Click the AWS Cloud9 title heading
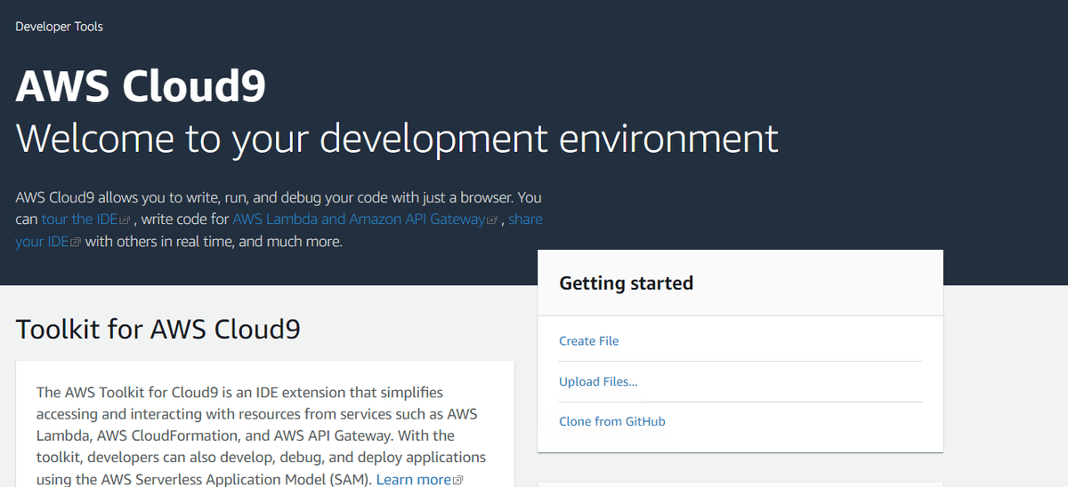Image resolution: width=1068 pixels, height=487 pixels. pyautogui.click(x=141, y=86)
